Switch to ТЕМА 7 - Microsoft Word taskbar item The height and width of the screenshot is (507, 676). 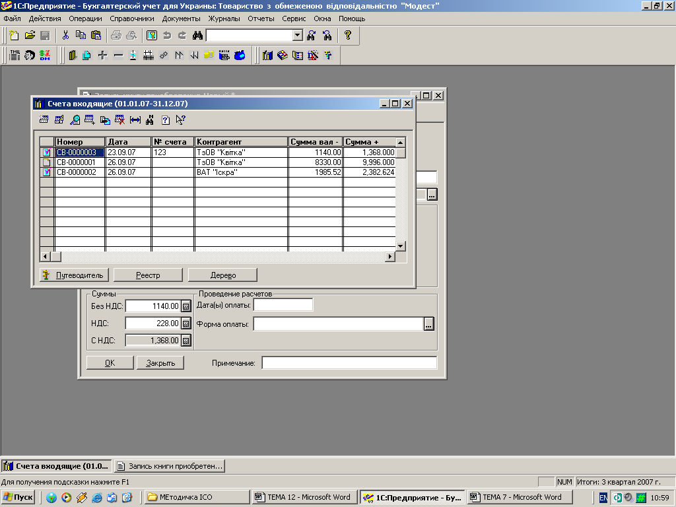click(x=520, y=497)
